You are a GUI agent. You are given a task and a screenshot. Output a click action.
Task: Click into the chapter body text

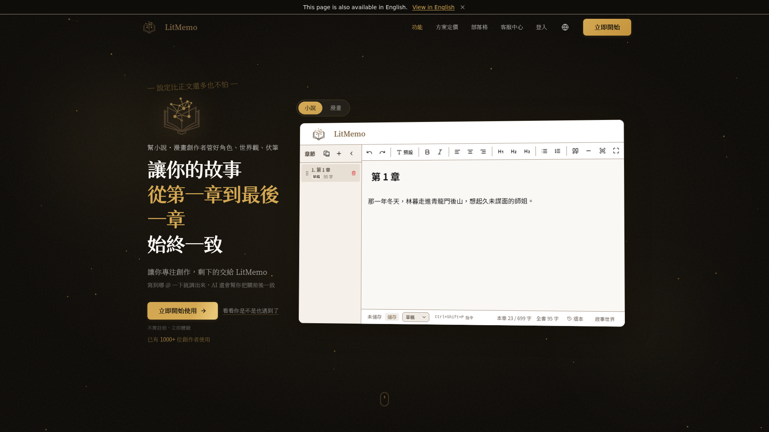(450, 201)
